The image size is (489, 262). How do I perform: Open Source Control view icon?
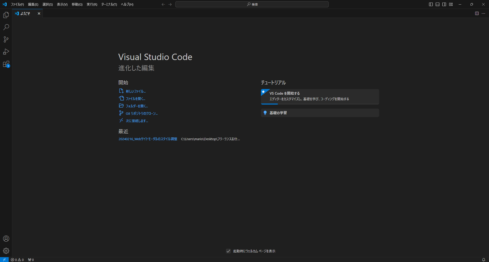(x=6, y=39)
